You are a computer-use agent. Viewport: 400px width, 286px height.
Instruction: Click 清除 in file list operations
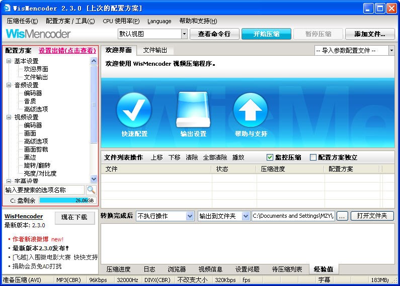pos(192,158)
